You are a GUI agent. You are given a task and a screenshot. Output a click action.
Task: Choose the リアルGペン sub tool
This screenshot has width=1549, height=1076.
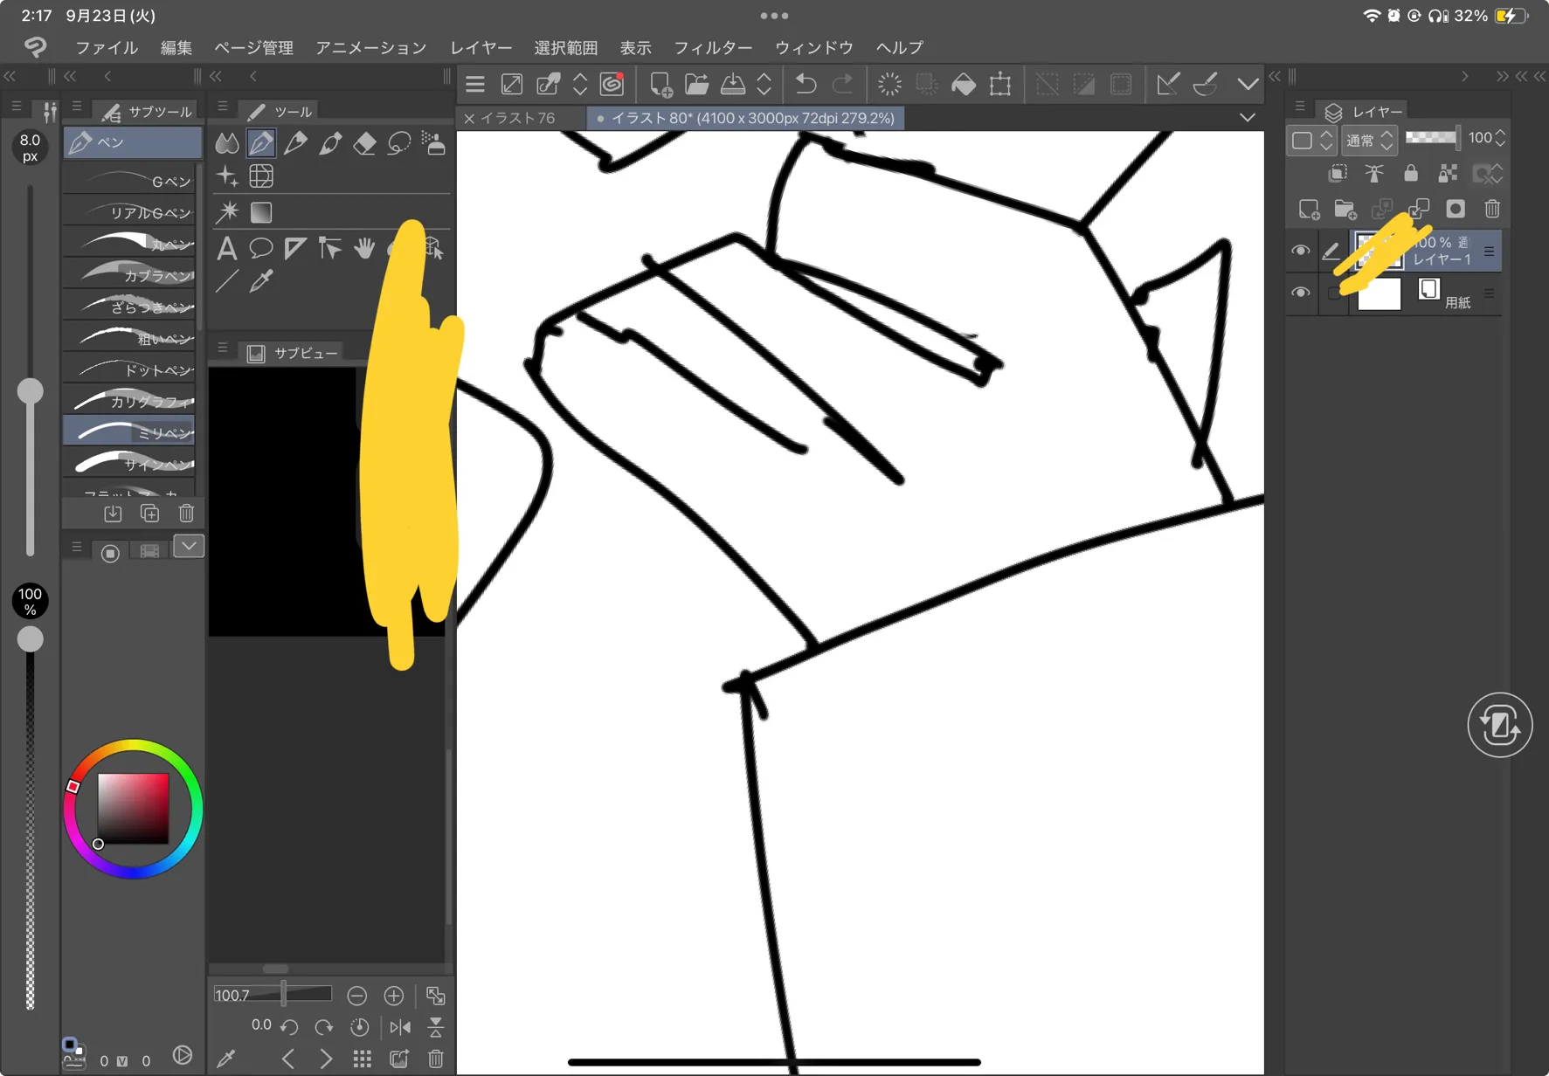pyautogui.click(x=129, y=212)
